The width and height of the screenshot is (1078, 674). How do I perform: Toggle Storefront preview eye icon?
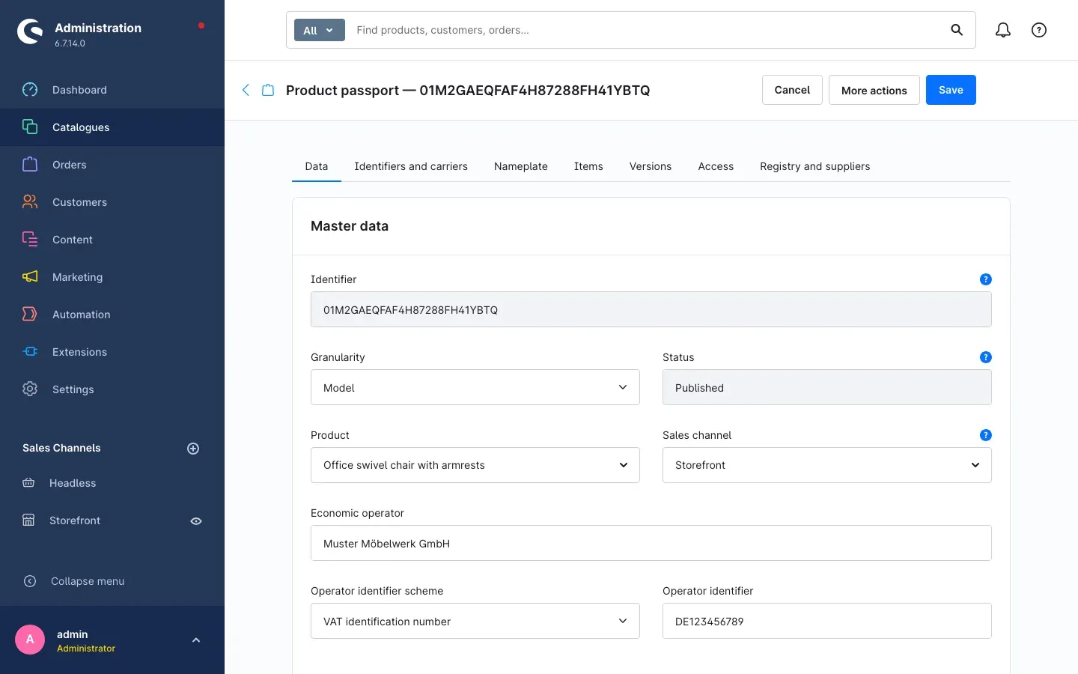[196, 521]
